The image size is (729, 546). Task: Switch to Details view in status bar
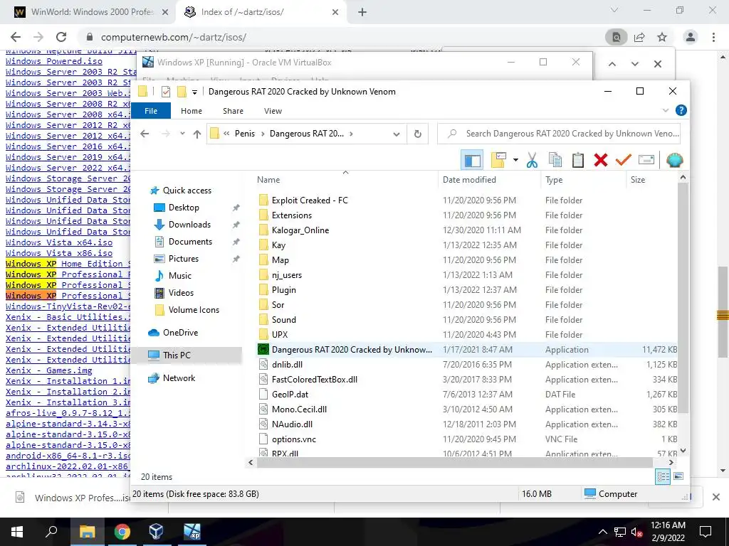663,476
